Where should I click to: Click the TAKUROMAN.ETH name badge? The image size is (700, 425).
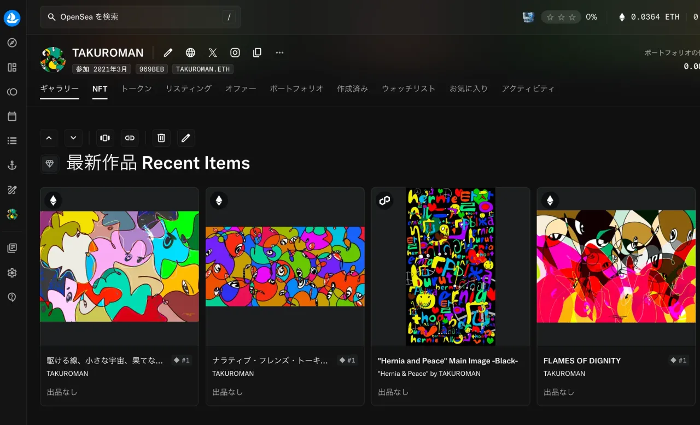point(203,69)
